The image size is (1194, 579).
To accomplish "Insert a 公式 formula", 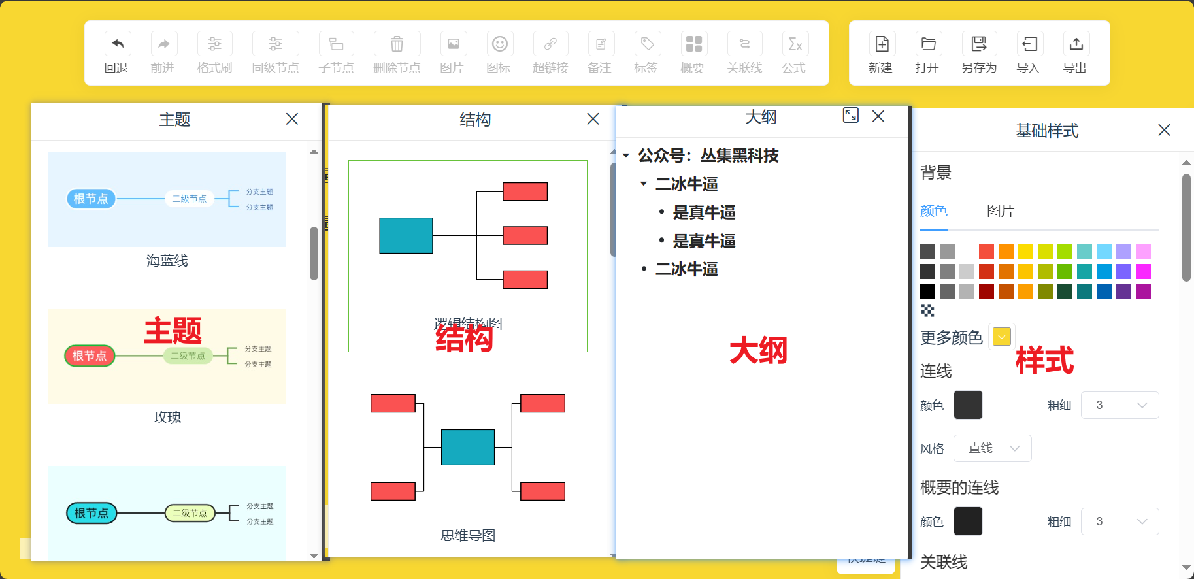I will click(x=795, y=44).
